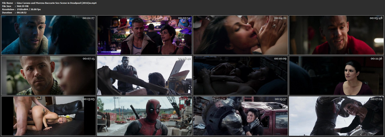Open the metal giant frame at 00:08:42
385x137 pixels.
(x=144, y=76)
